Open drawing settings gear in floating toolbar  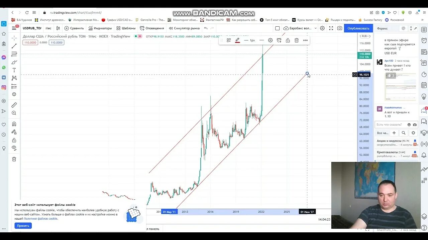(x=270, y=40)
